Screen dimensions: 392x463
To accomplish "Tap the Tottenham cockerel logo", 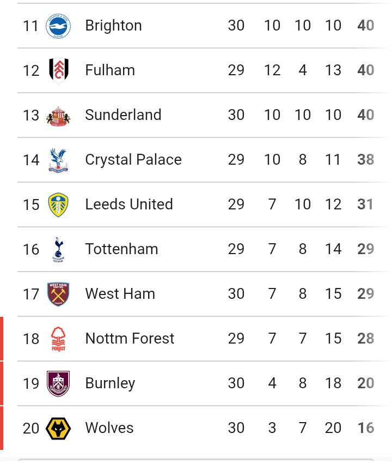I will coord(58,249).
